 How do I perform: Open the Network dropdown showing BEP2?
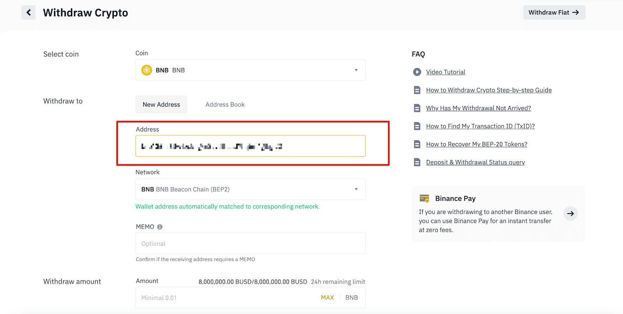click(x=250, y=189)
